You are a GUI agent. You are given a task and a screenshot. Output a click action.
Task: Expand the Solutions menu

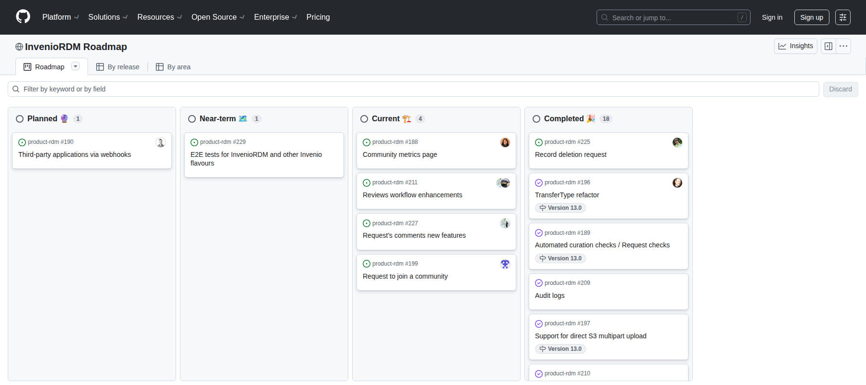click(108, 17)
